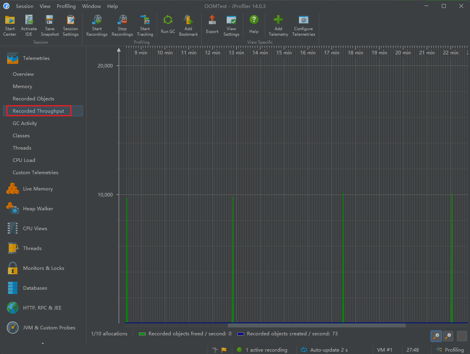Open the Help menu

pos(112,6)
